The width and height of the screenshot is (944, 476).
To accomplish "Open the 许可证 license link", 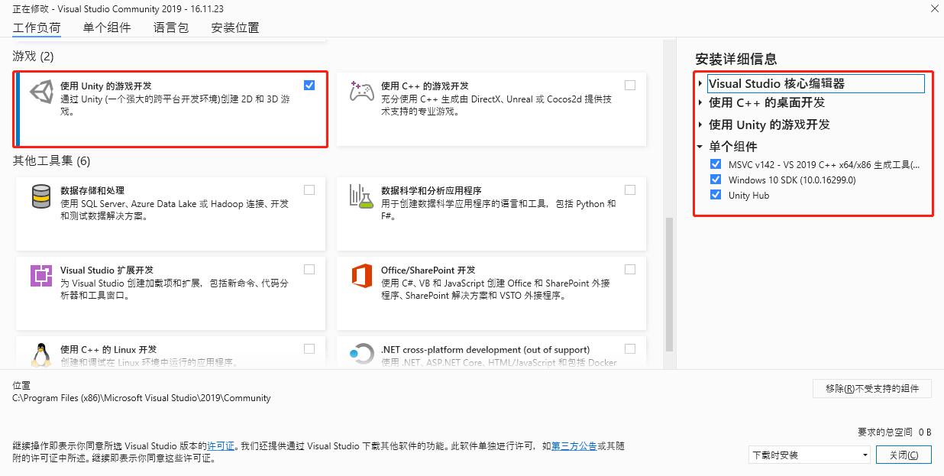I will point(221,445).
